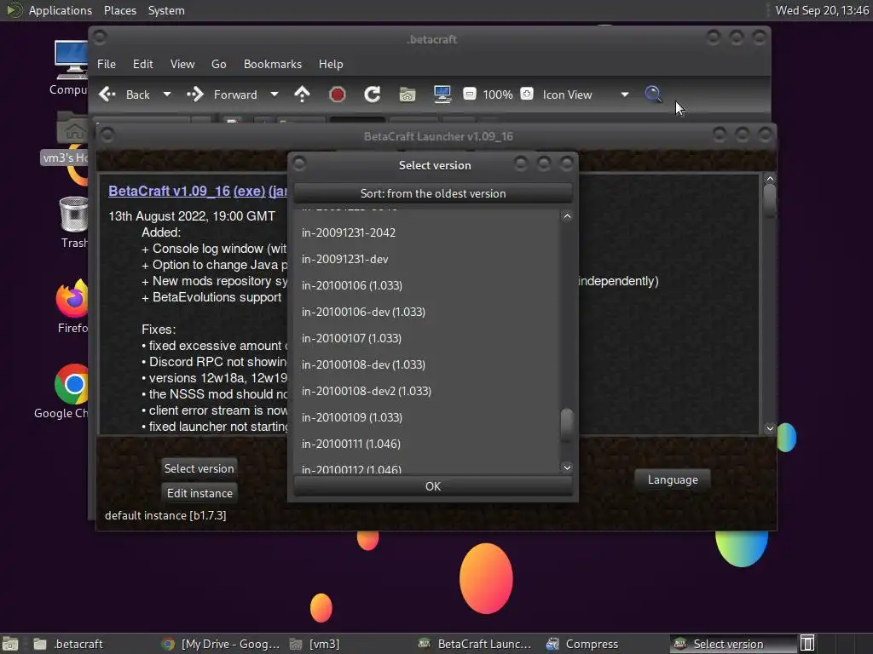Change sort order: from the oldest version
The width and height of the screenshot is (873, 654).
(x=432, y=193)
